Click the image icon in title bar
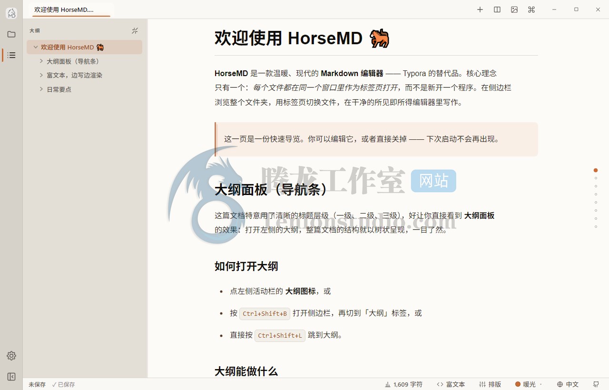 click(x=514, y=10)
